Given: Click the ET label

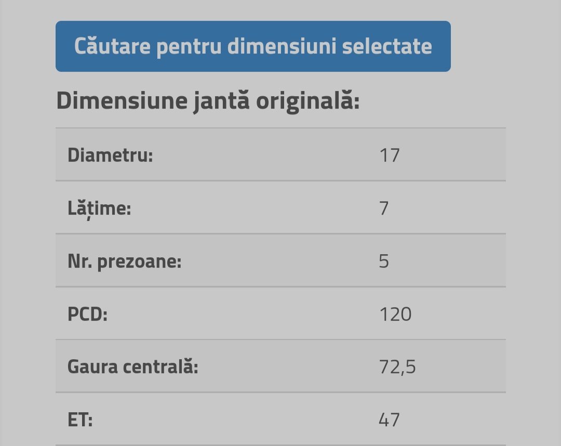Looking at the screenshot, I should pos(80,420).
